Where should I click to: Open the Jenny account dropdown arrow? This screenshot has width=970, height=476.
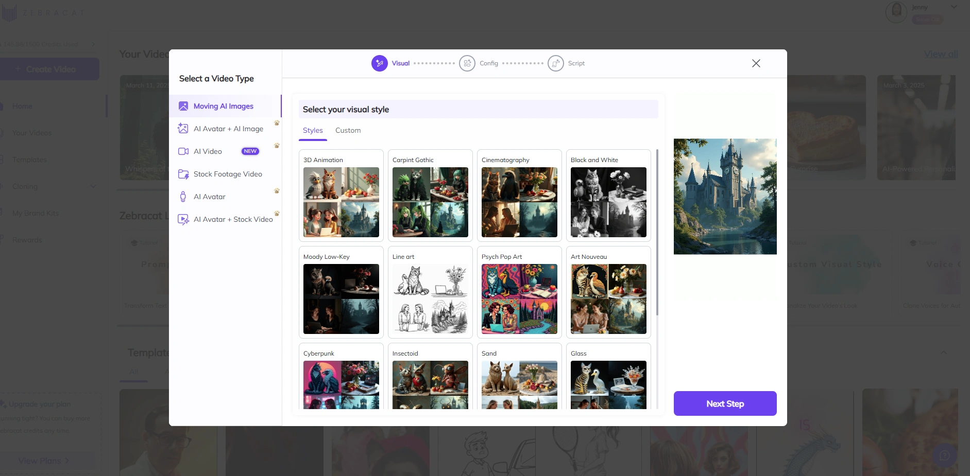[954, 7]
